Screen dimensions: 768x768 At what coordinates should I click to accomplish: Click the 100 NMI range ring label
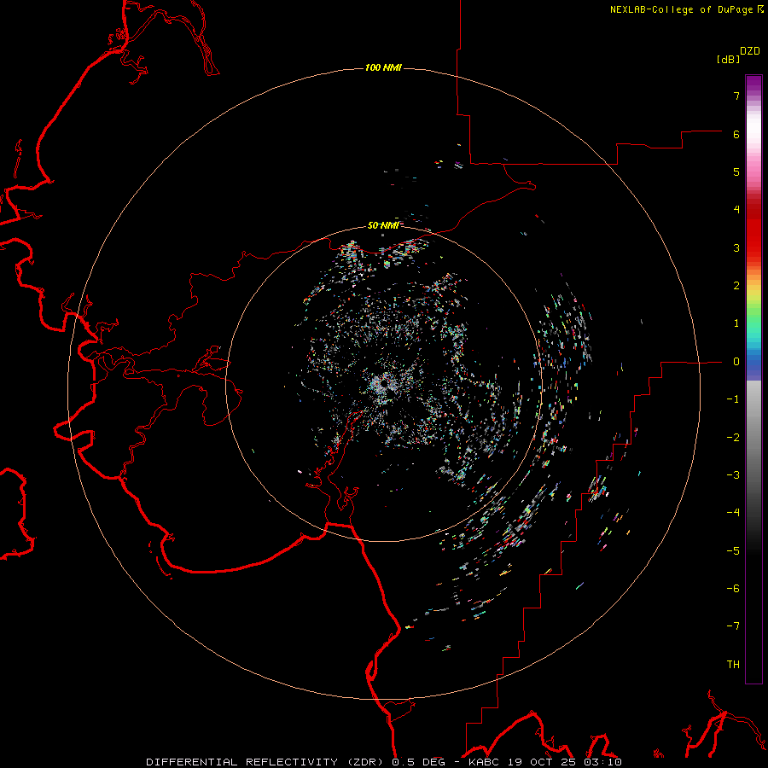coord(383,67)
